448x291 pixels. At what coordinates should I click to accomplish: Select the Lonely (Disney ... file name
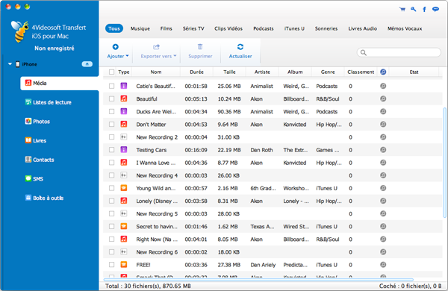pyautogui.click(x=157, y=201)
